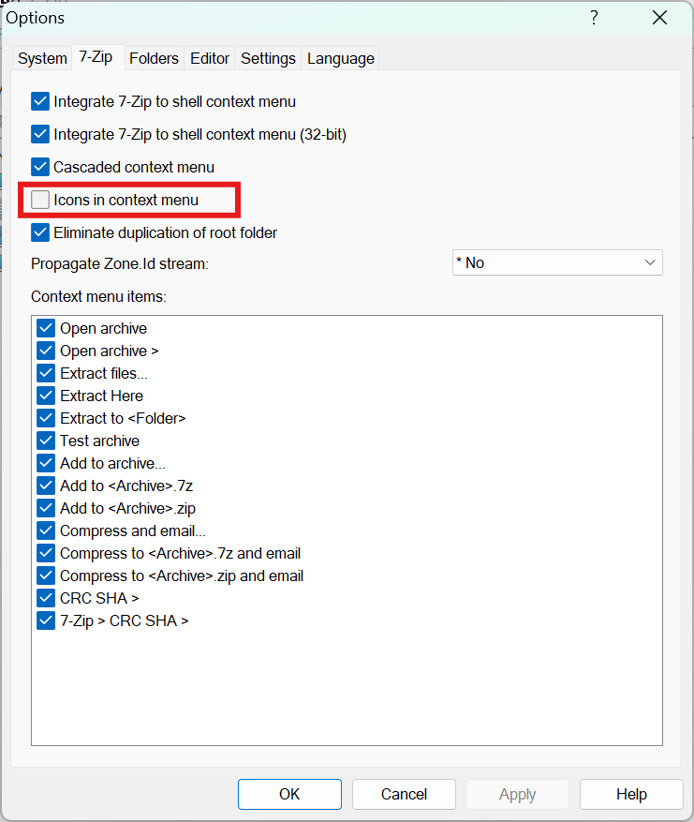The height and width of the screenshot is (822, 694).
Task: Uncheck the Open archive > item
Action: [46, 351]
